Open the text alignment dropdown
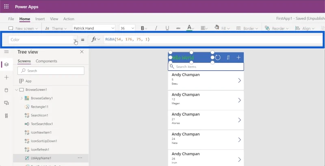This screenshot has width=325, height=166. point(204,28)
